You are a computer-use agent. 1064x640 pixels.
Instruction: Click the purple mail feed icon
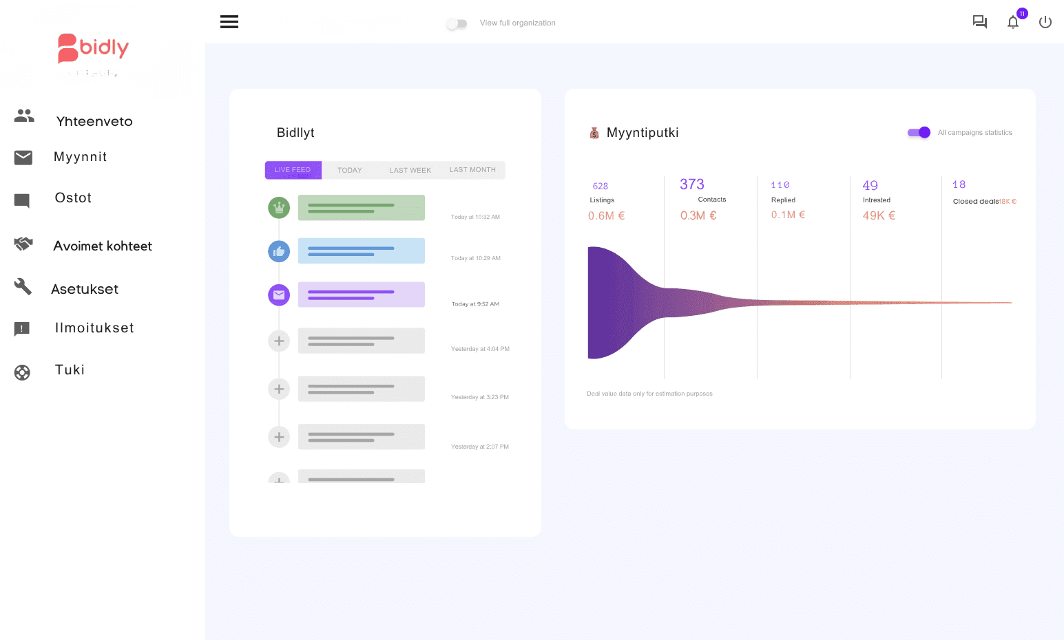pyautogui.click(x=279, y=295)
